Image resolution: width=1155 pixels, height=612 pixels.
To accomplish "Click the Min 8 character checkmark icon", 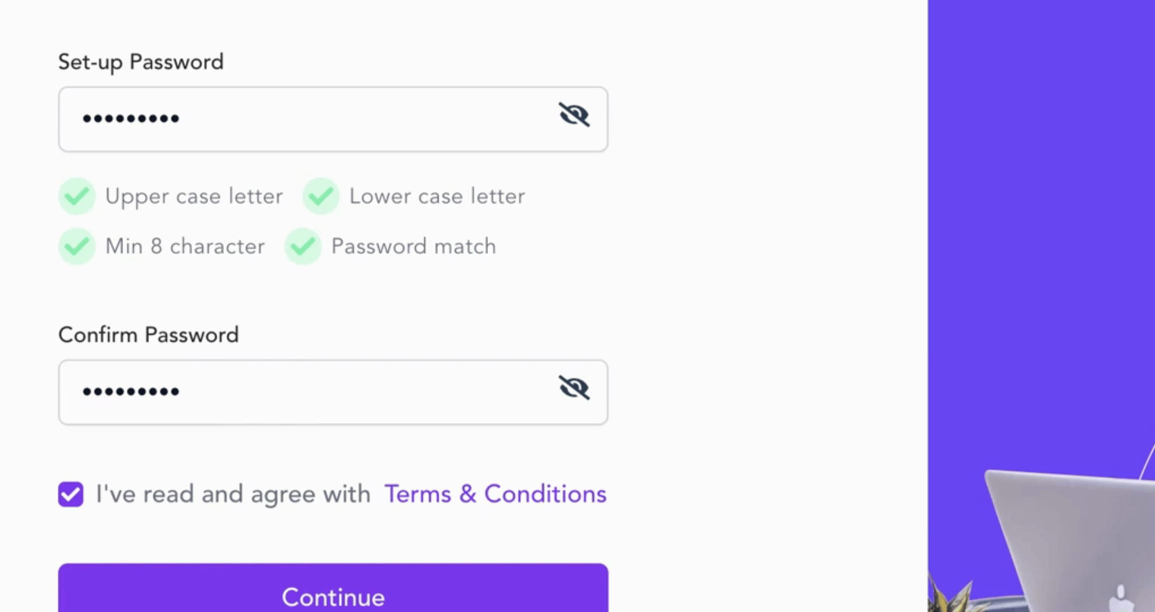I will (77, 246).
